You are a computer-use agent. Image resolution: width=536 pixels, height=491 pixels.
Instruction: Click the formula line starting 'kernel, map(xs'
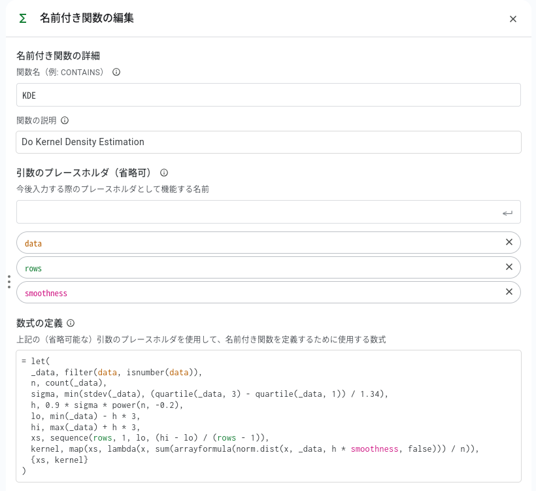point(255,449)
